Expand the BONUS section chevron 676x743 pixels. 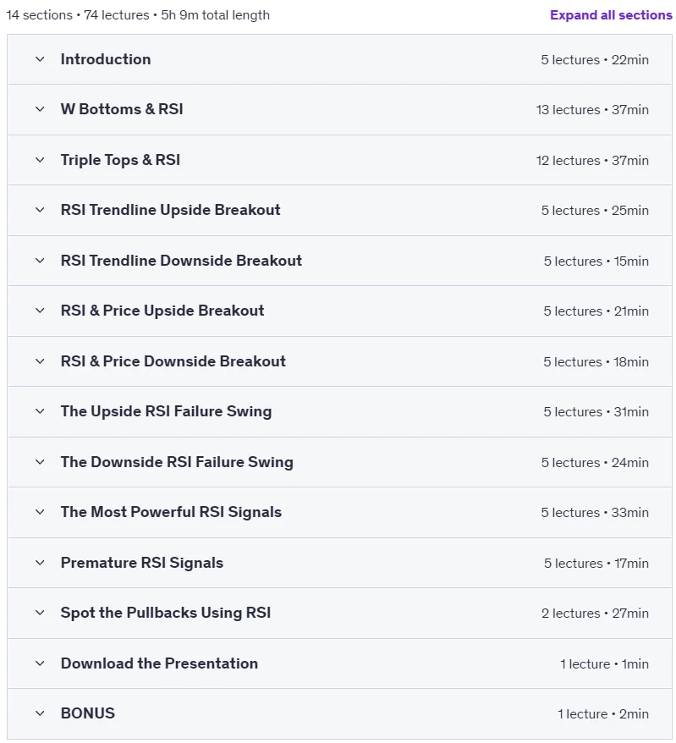click(40, 713)
